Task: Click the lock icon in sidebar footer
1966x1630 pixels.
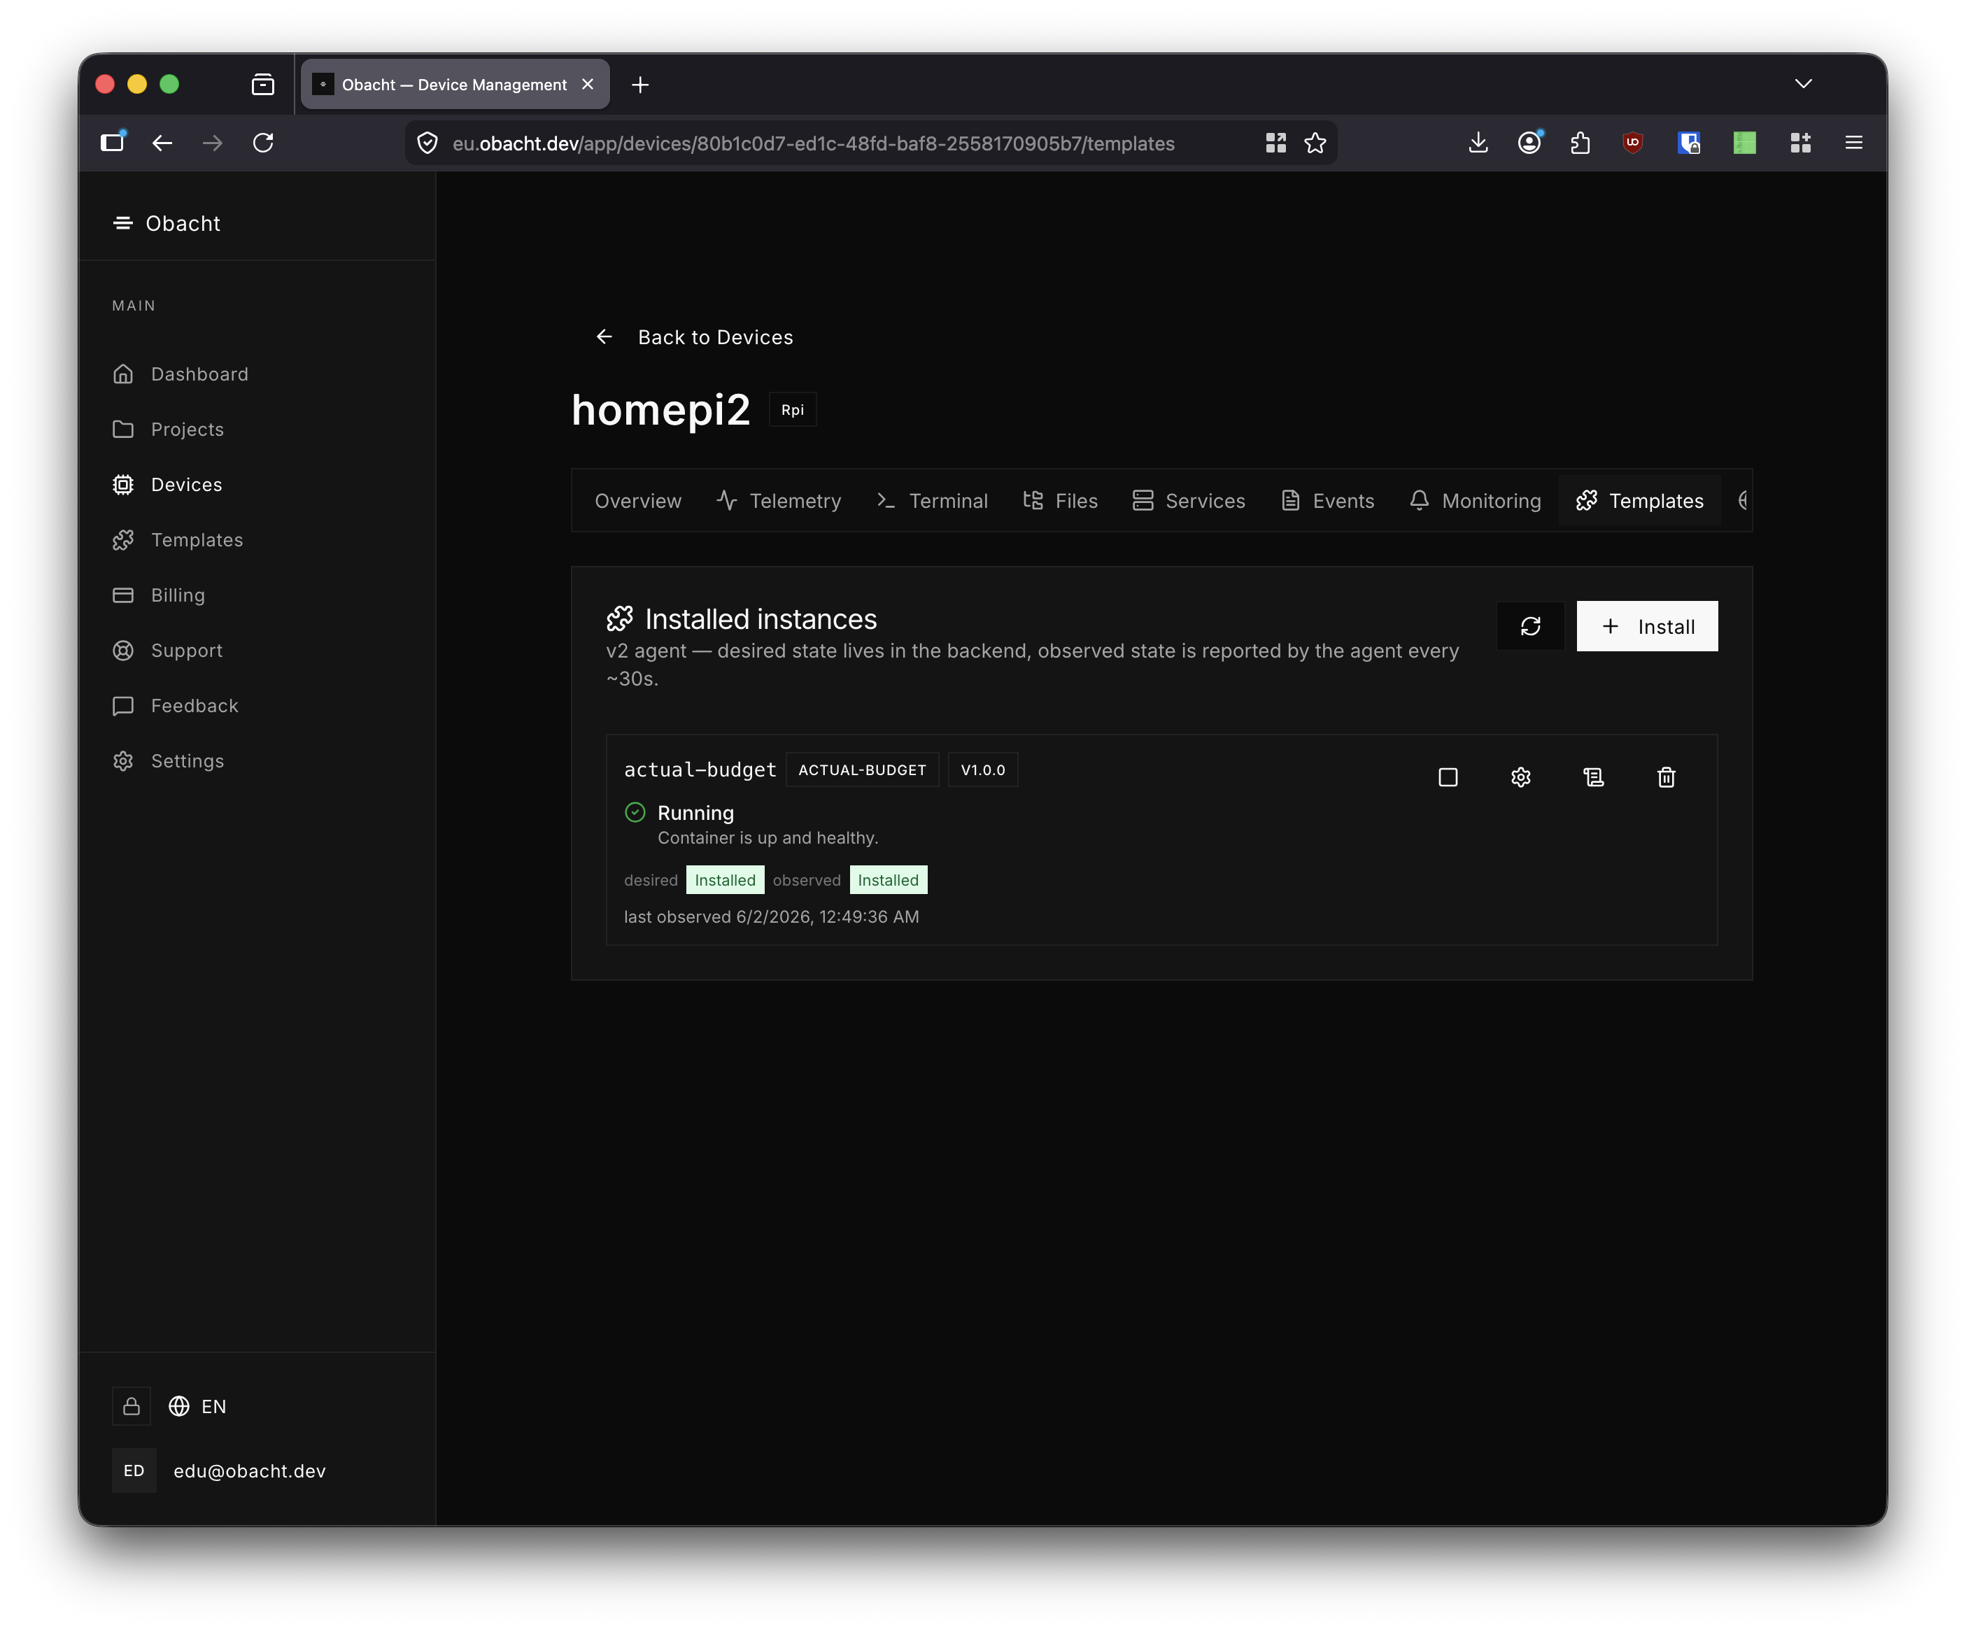Action: click(x=131, y=1407)
